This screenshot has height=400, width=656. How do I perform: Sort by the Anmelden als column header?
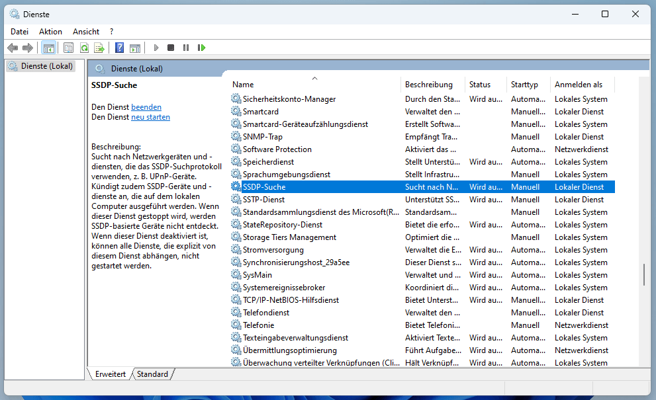[x=583, y=85]
